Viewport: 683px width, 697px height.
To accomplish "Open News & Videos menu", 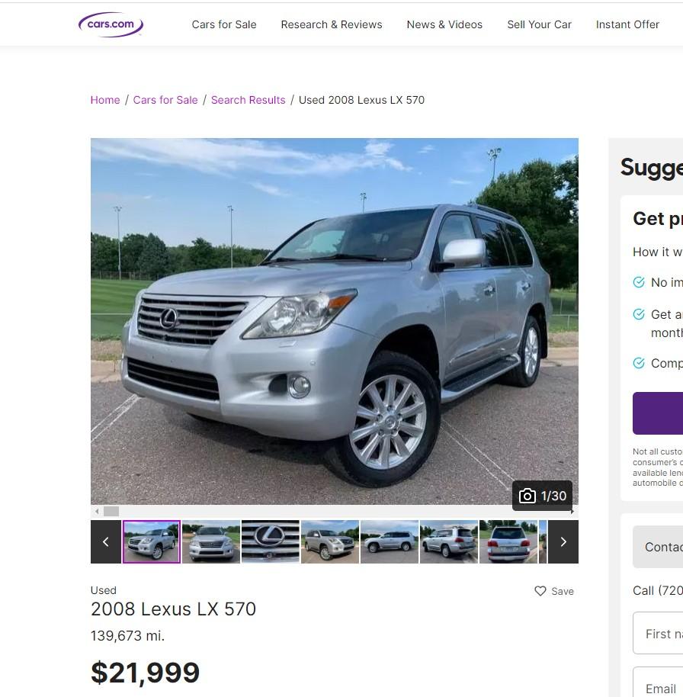I will (x=444, y=24).
